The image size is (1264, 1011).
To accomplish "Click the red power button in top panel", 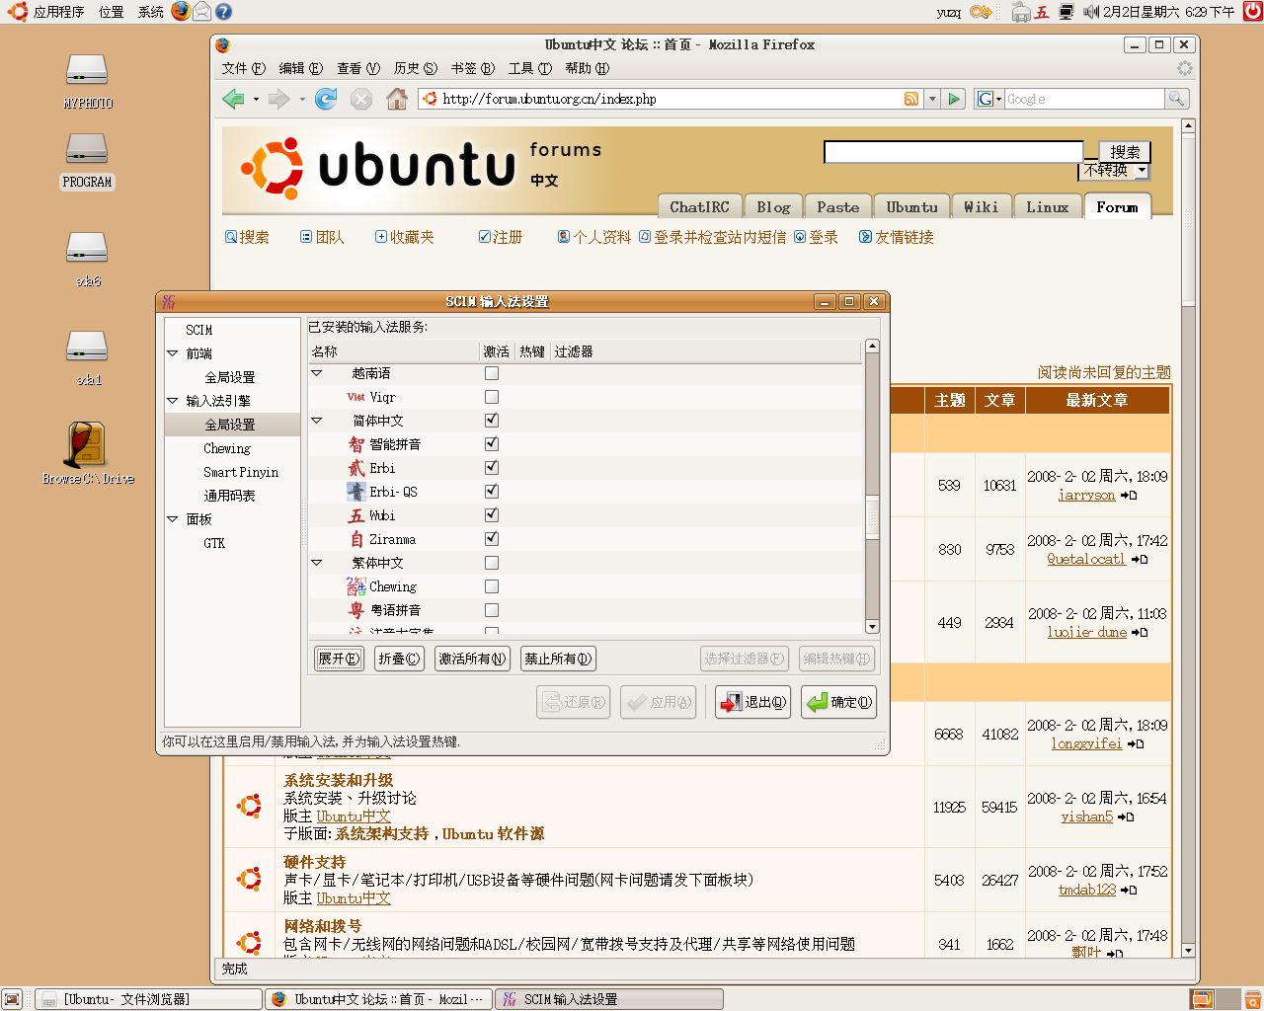I will [1252, 11].
